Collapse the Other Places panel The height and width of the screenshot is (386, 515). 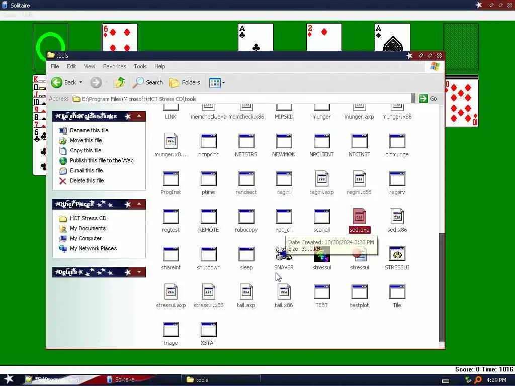tap(139, 204)
